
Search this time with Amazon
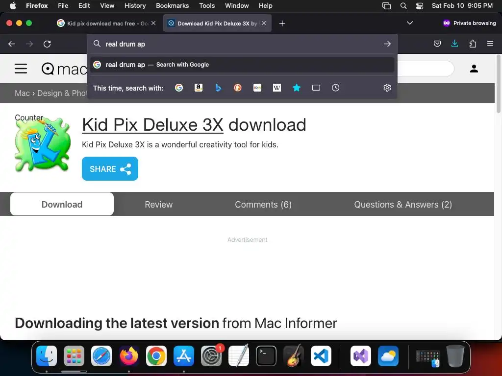pyautogui.click(x=199, y=88)
